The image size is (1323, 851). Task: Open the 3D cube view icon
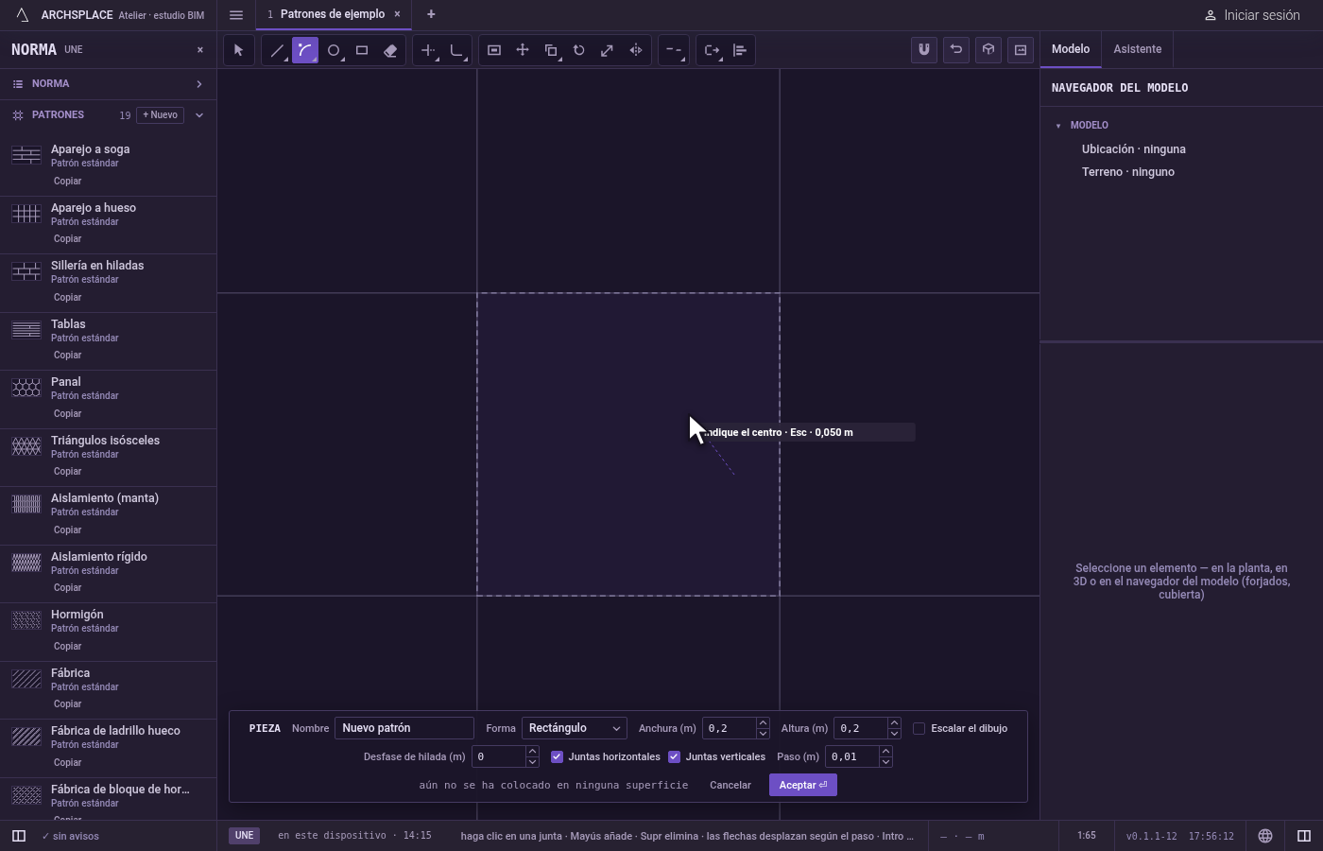tap(988, 50)
